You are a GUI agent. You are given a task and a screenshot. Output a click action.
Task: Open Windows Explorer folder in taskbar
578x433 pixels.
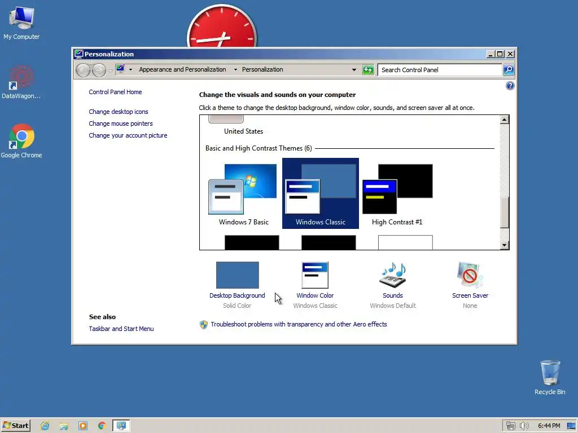64,426
